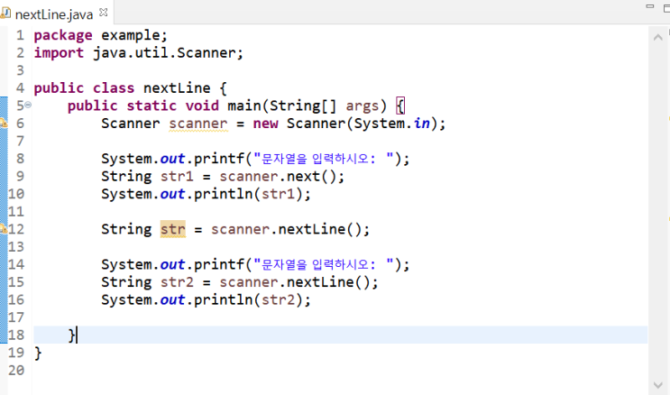The width and height of the screenshot is (670, 395).
Task: Click the Korean prompt string on line 14
Action: tap(324, 264)
